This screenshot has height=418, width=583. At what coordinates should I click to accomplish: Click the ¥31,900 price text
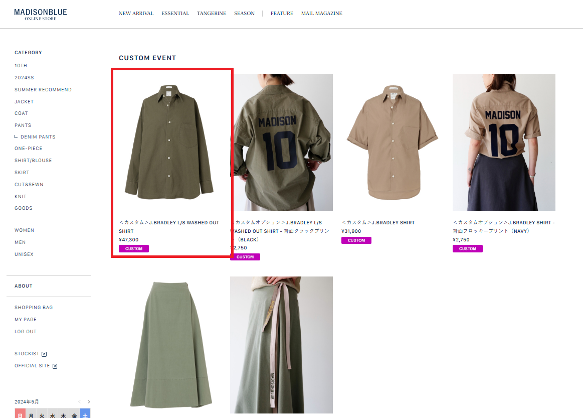pyautogui.click(x=351, y=231)
